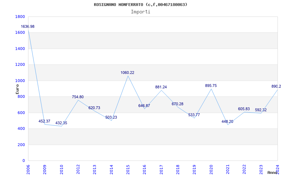Click the 600 y-axis value
This screenshot has width=281, height=176.
pos(21,113)
